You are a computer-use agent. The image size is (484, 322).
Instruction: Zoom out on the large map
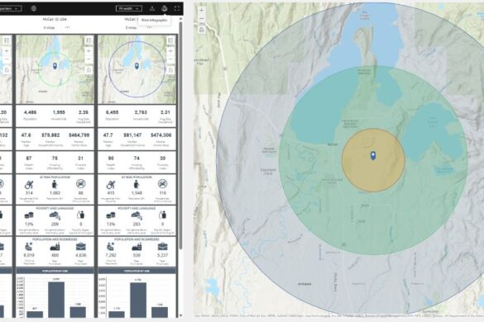pos(202,19)
